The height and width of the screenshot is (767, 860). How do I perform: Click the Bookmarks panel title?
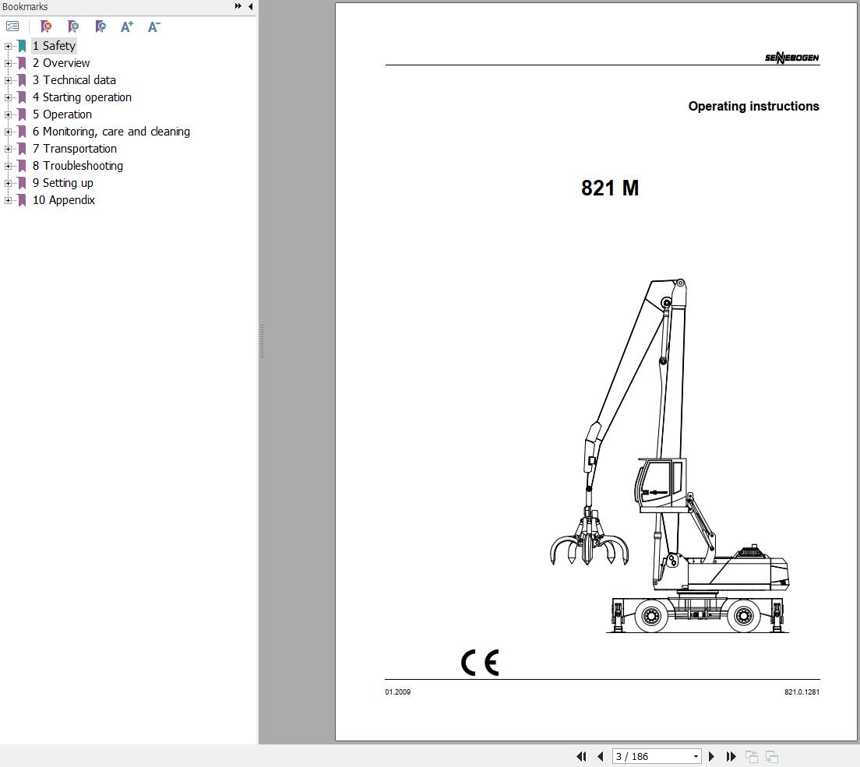click(25, 6)
